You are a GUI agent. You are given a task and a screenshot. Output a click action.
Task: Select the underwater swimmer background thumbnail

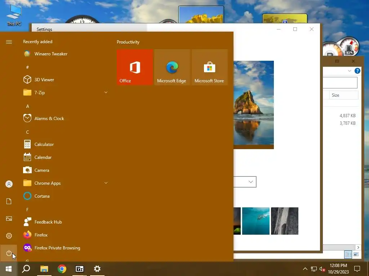coord(256,221)
